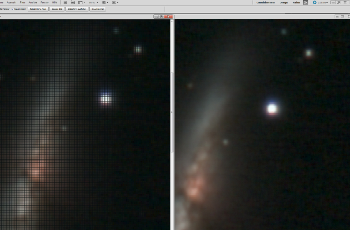Open the Fenster menu
350x230 pixels.
(x=44, y=3)
